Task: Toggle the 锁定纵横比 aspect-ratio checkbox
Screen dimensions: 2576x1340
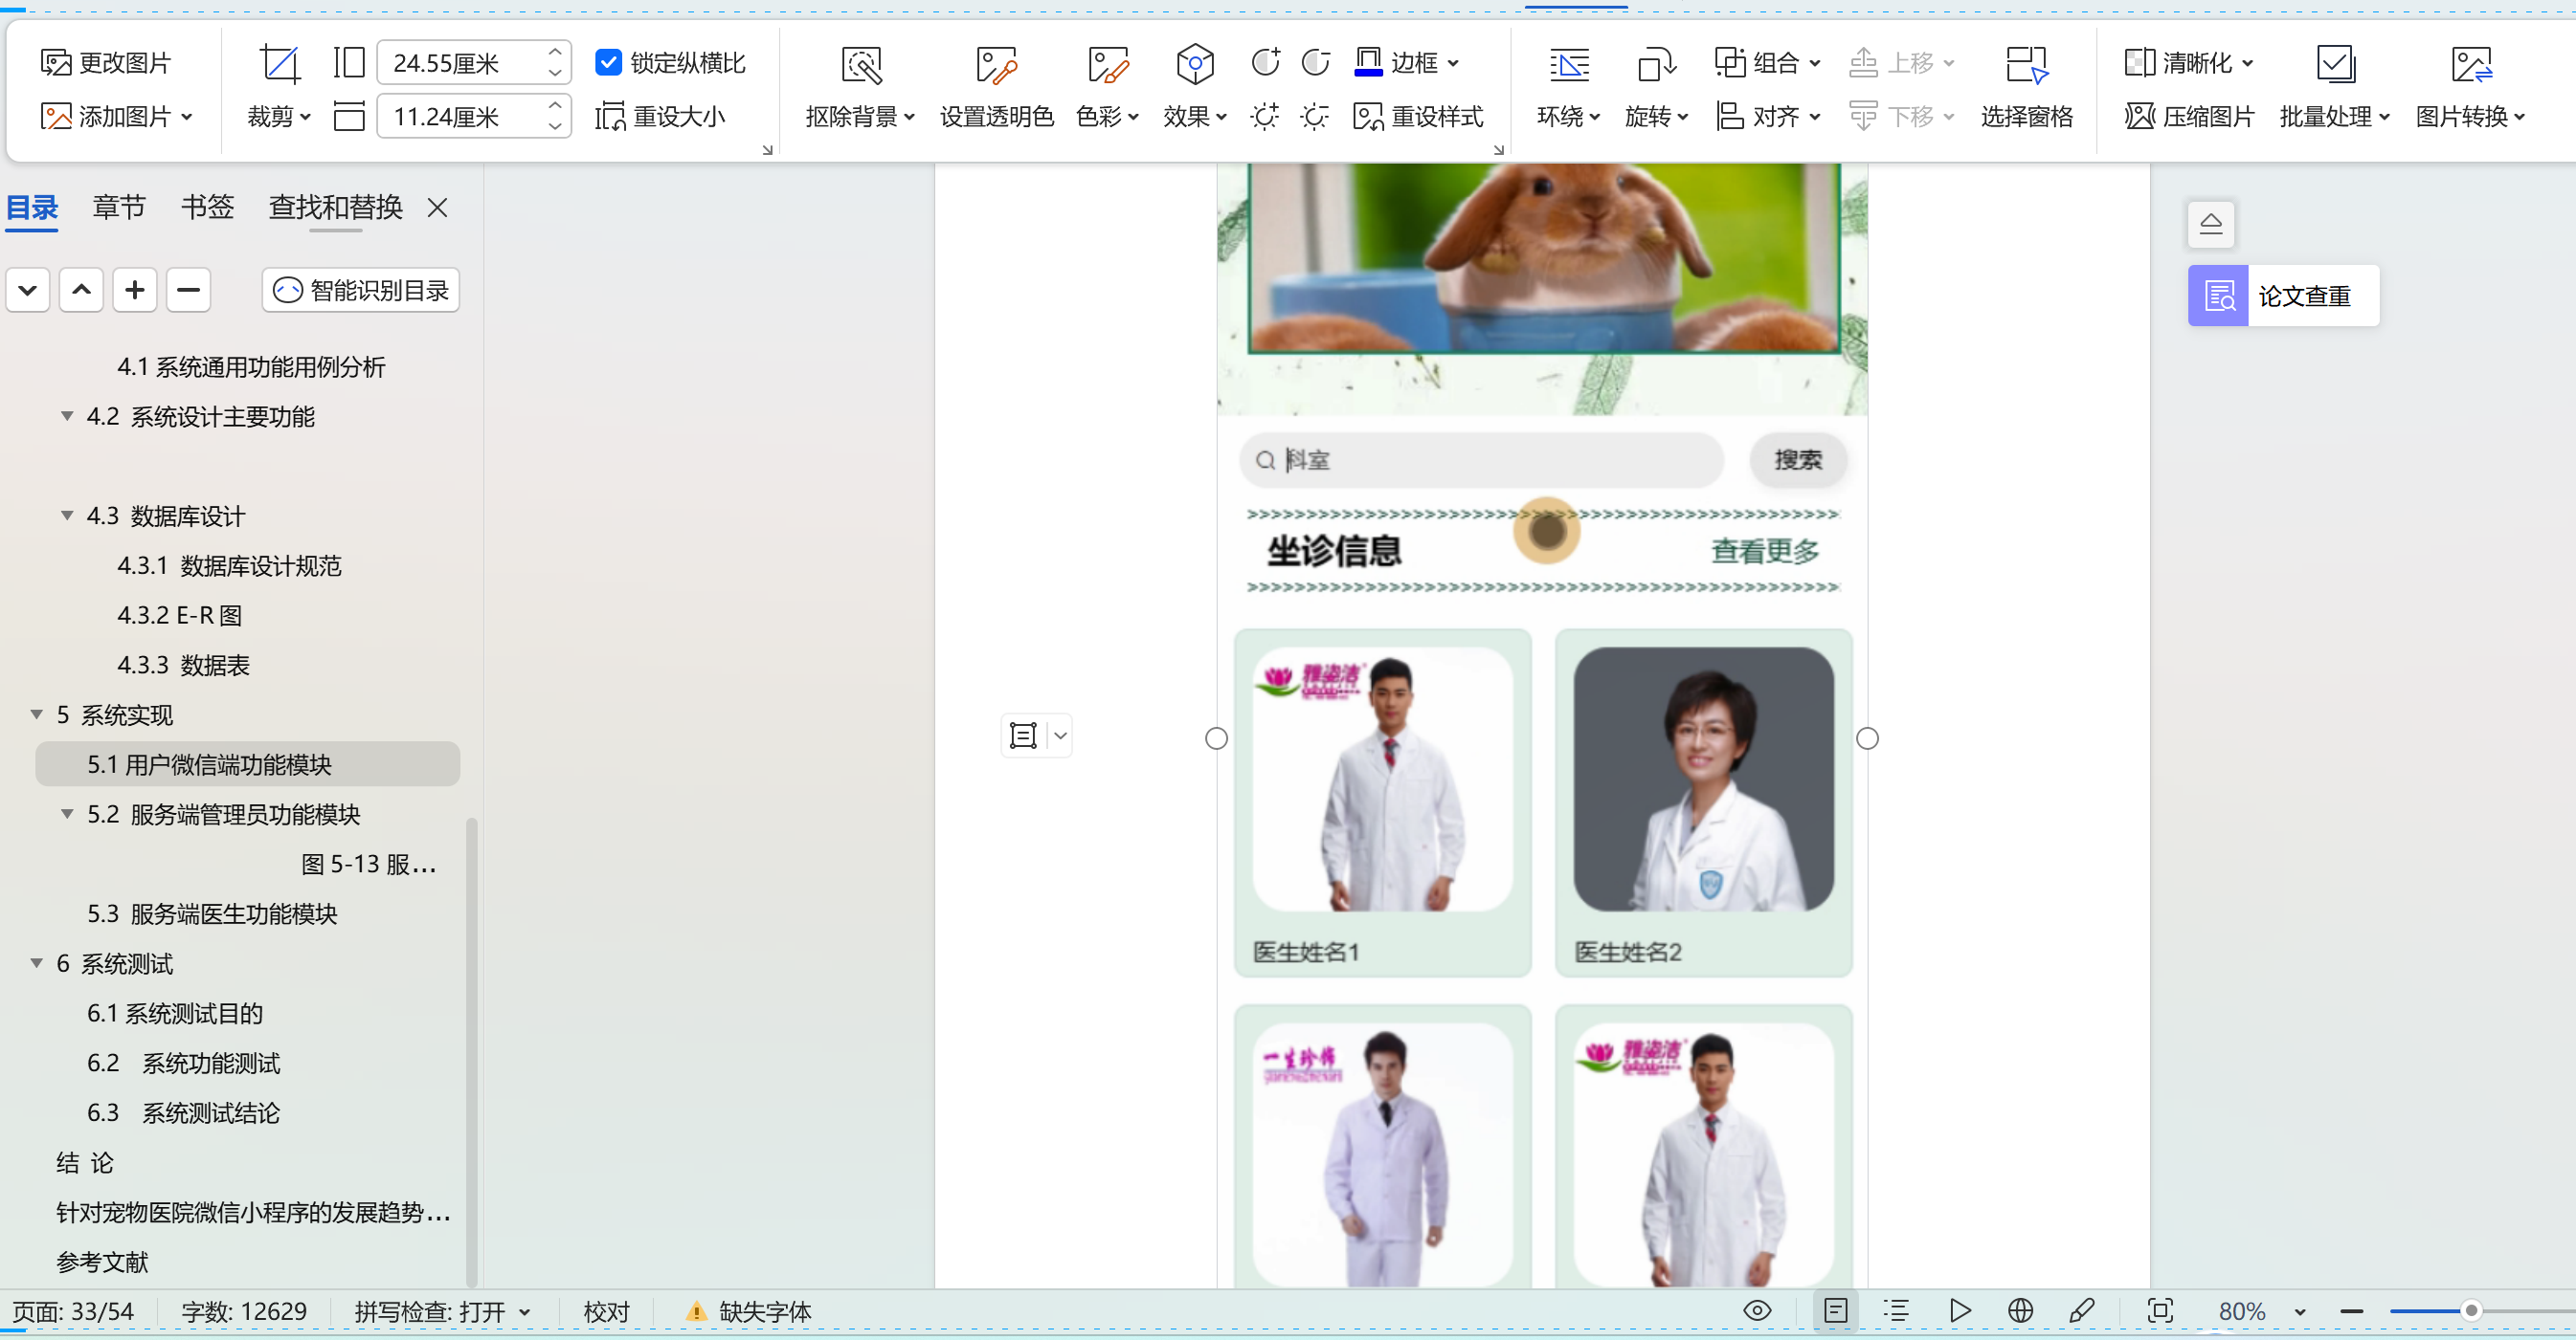Action: tap(610, 62)
